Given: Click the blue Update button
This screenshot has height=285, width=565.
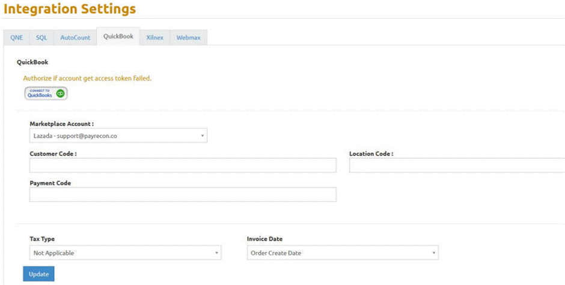Looking at the screenshot, I should pos(38,274).
